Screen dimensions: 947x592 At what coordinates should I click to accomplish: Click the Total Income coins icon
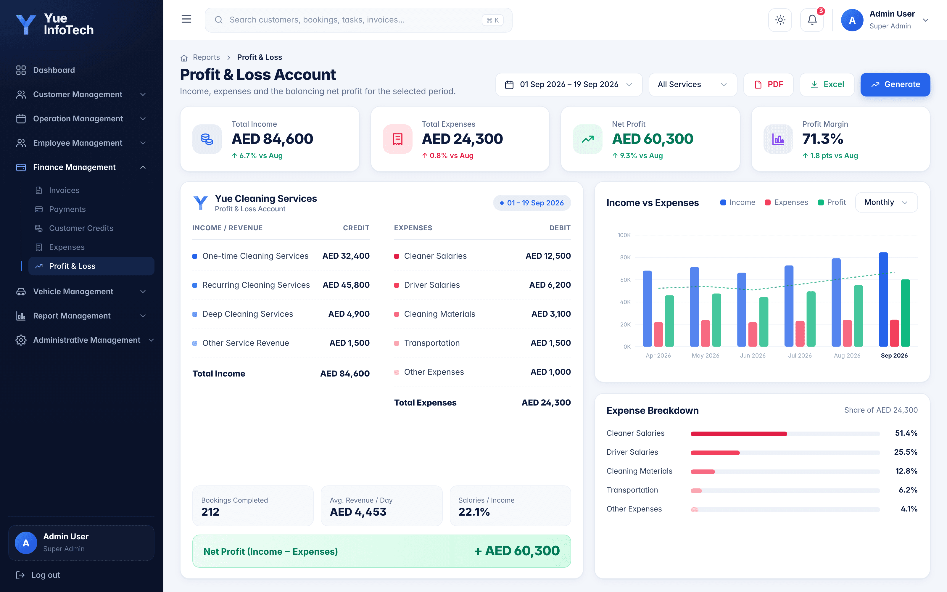(x=207, y=139)
